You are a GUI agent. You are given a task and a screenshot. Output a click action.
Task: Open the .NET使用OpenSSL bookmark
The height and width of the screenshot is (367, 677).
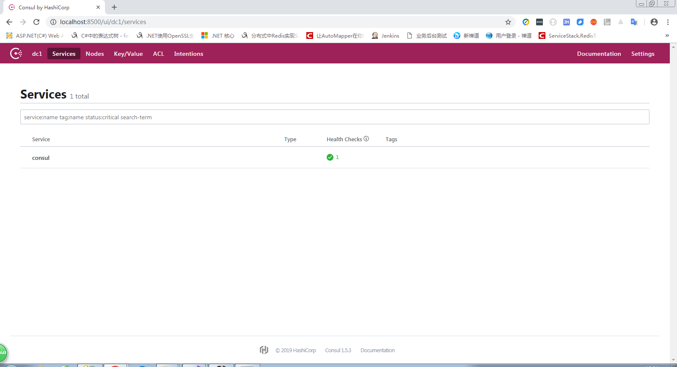(x=165, y=36)
